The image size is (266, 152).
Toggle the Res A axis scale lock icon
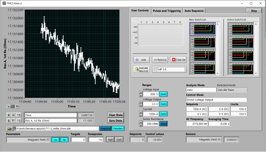8,120
